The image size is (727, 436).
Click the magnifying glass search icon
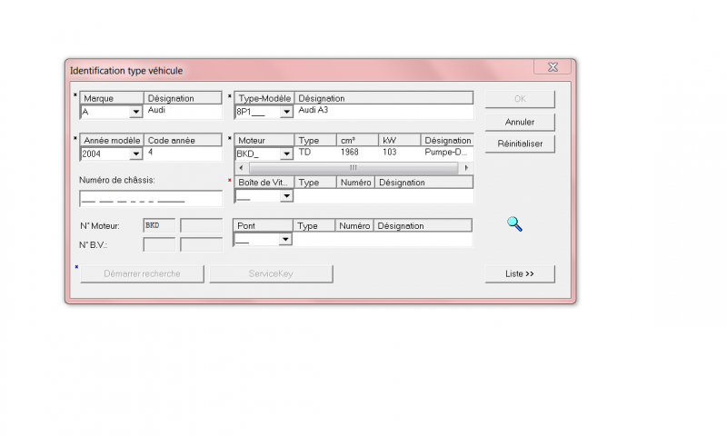pos(514,223)
